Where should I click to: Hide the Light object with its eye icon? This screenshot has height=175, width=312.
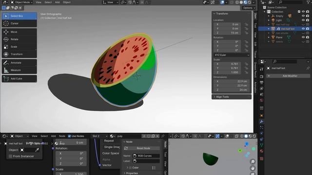point(303,20)
